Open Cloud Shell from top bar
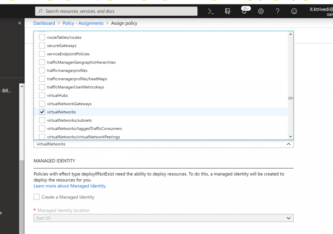 [211, 11]
